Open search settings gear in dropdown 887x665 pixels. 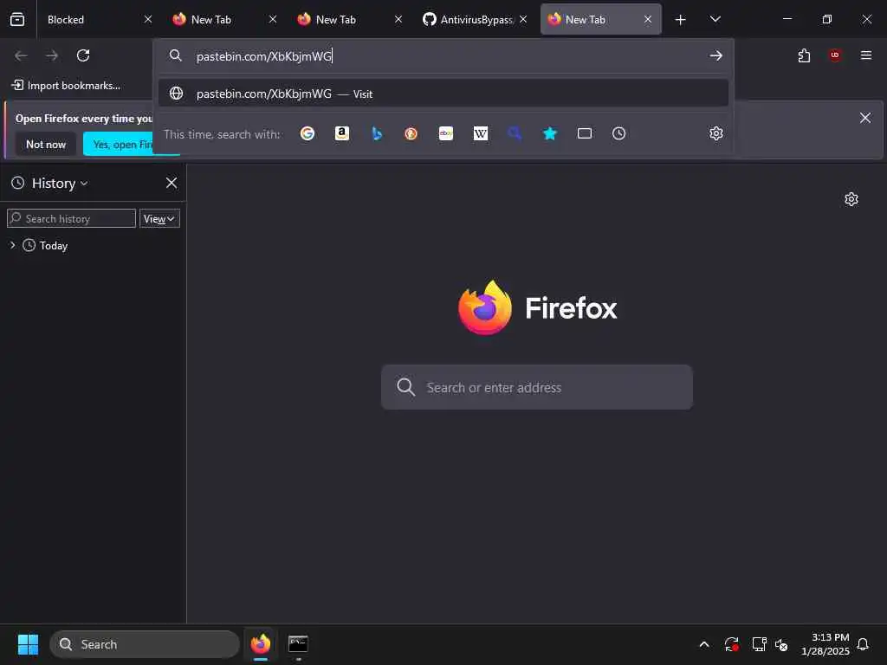tap(716, 133)
